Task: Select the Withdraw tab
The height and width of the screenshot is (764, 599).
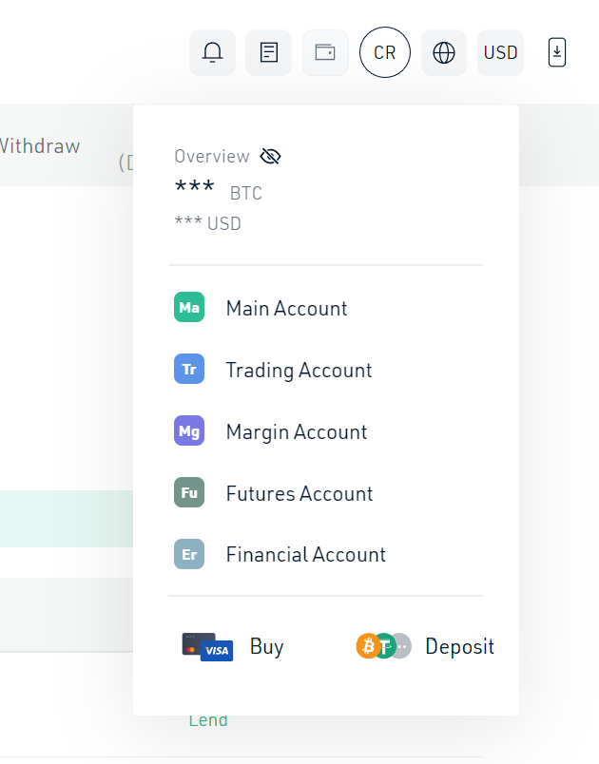Action: coord(40,146)
